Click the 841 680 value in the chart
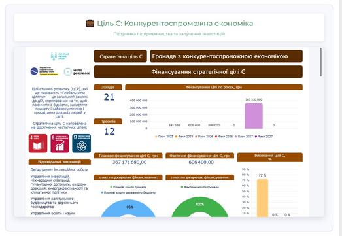Viewport: 342px width, 236px height. [175, 126]
